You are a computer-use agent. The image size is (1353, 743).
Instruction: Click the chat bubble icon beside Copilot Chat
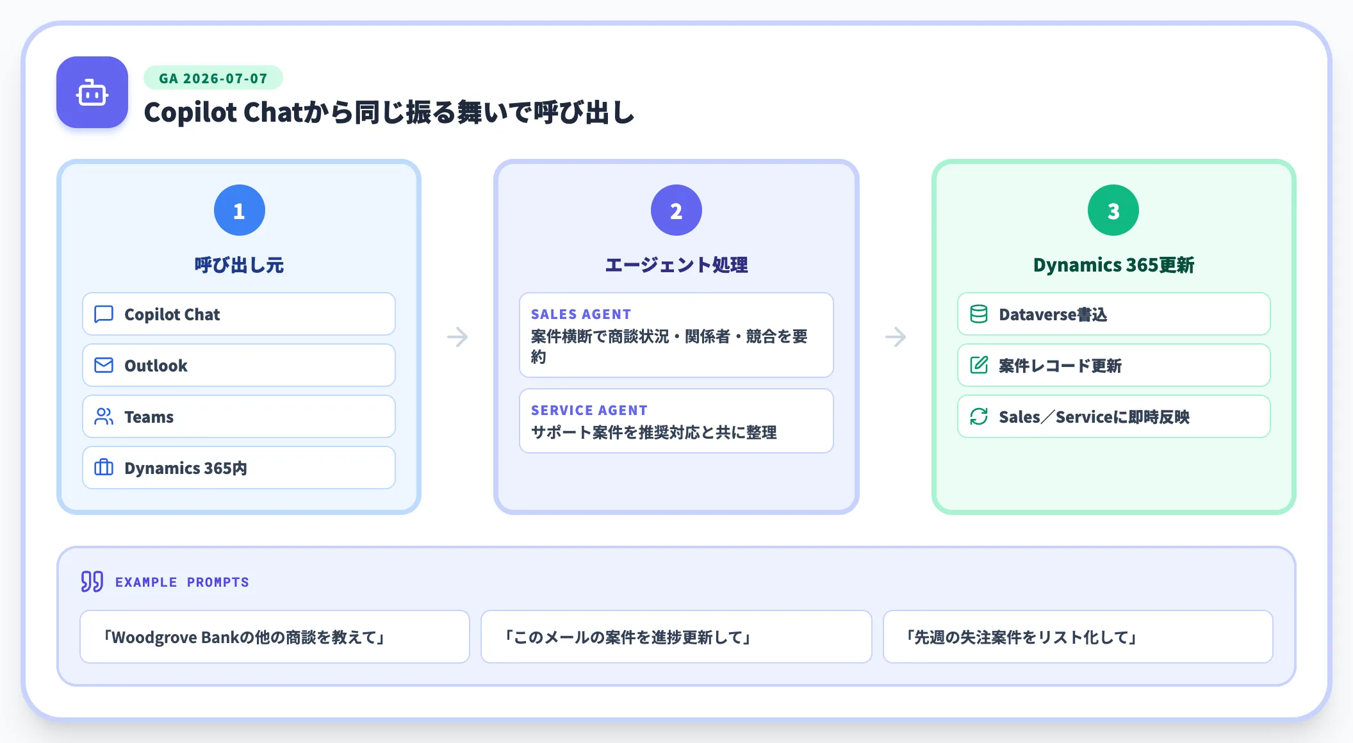click(104, 314)
